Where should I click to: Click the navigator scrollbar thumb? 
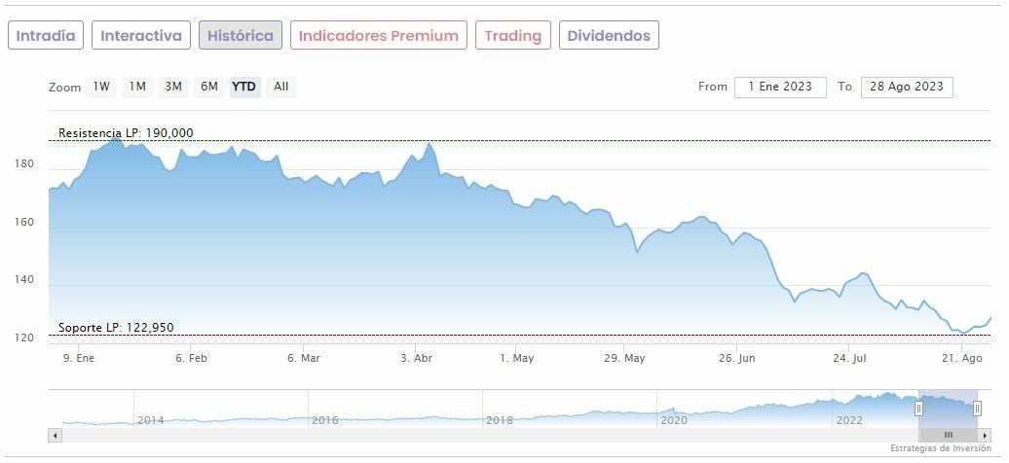(948, 435)
